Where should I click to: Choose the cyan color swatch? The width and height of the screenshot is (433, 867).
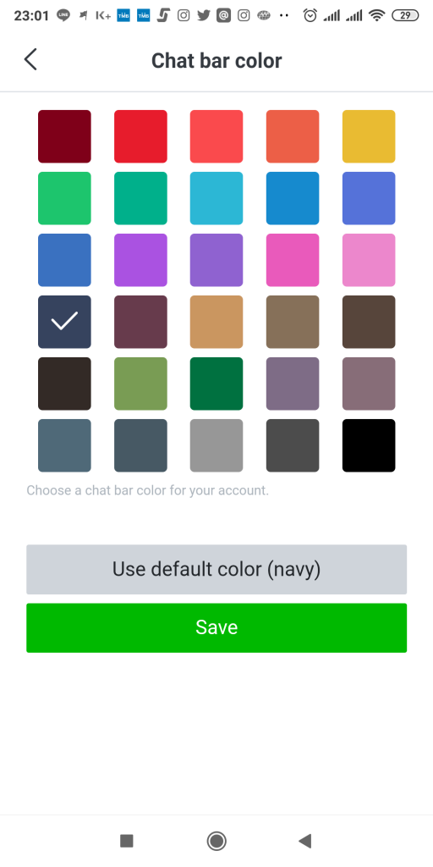[216, 198]
